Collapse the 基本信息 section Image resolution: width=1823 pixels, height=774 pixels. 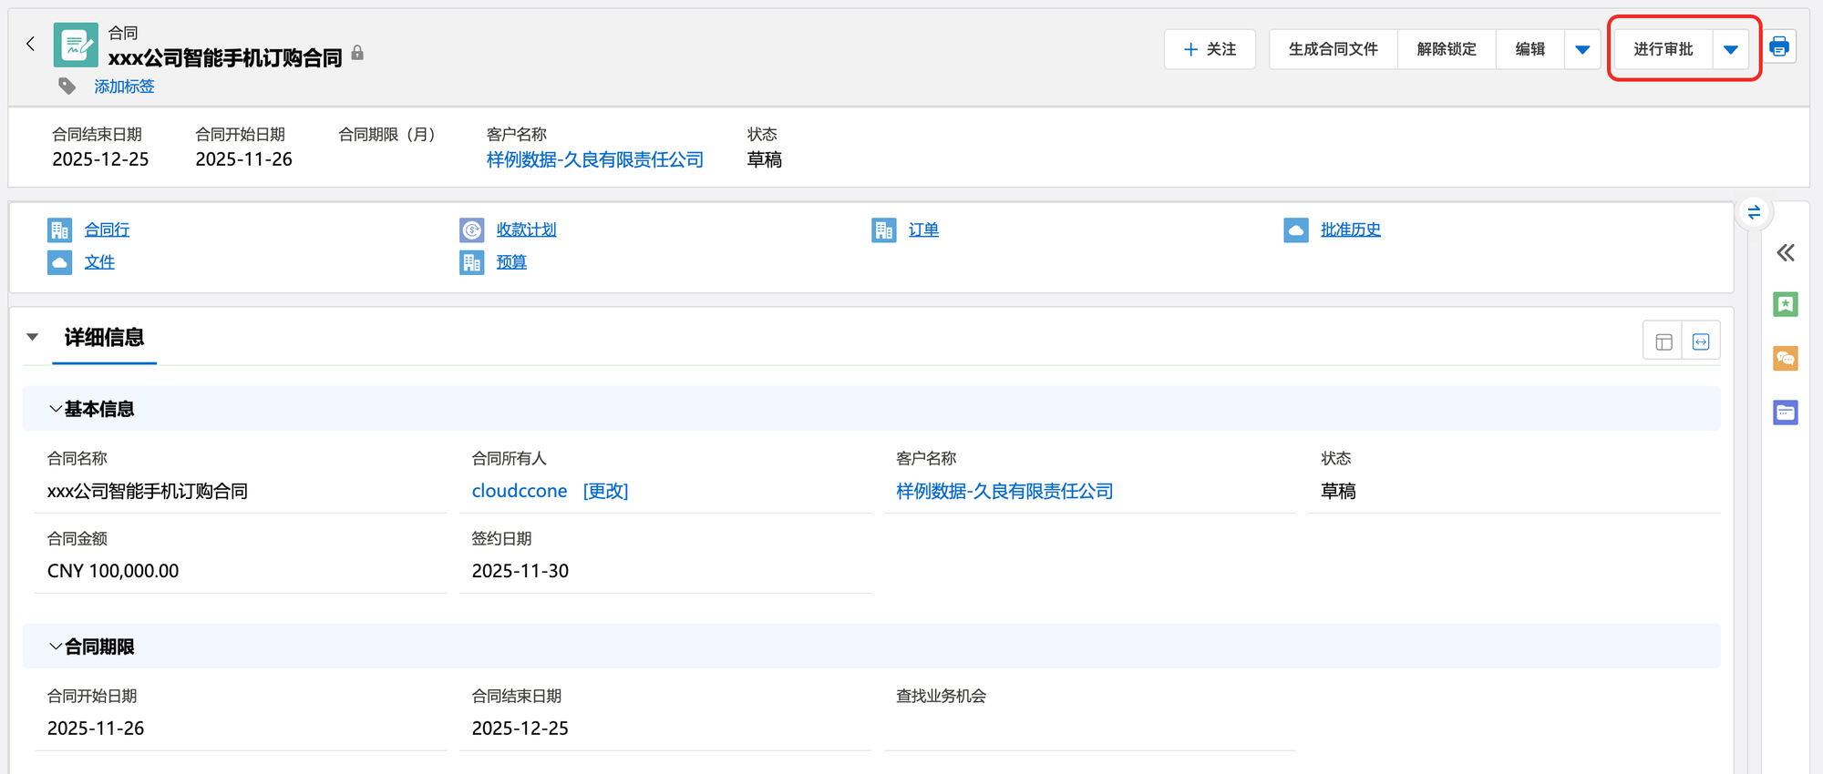pos(56,409)
